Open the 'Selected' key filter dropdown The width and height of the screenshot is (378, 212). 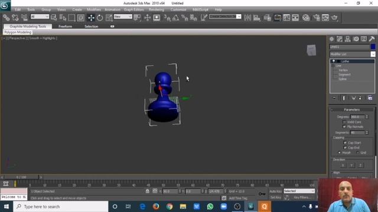[x=299, y=191]
